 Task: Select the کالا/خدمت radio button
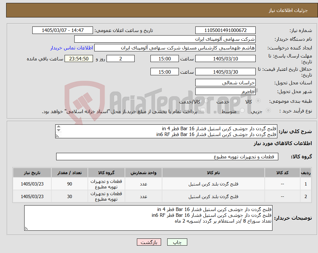206,101
